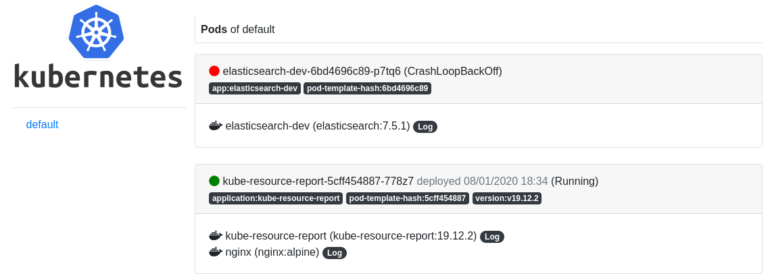Viewport: 770px width, 280px height.
Task: Open Log for elasticsearch-dev container
Action: 425,127
